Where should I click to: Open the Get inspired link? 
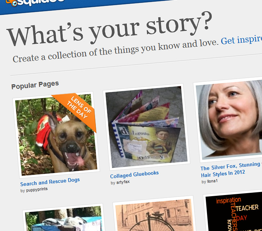coord(242,40)
